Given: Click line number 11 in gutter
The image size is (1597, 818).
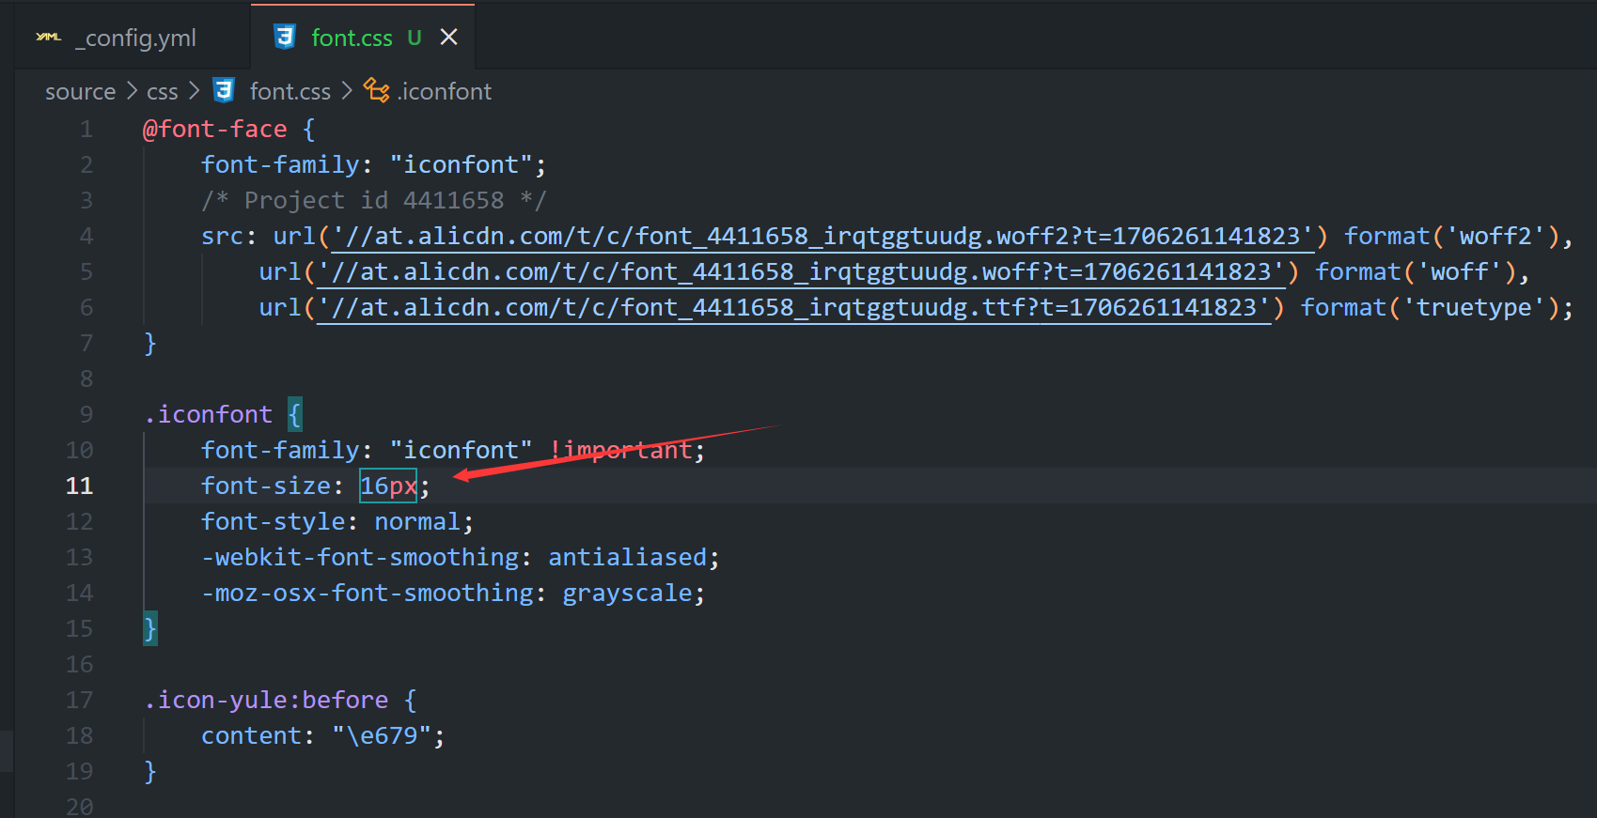Looking at the screenshot, I should coord(80,486).
